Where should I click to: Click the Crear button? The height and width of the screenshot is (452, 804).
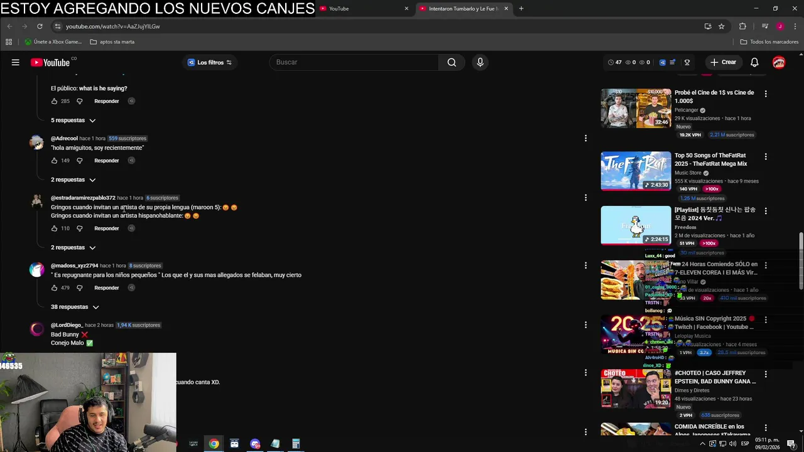pyautogui.click(x=723, y=62)
